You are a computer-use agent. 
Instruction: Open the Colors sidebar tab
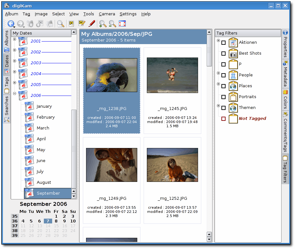[285, 100]
